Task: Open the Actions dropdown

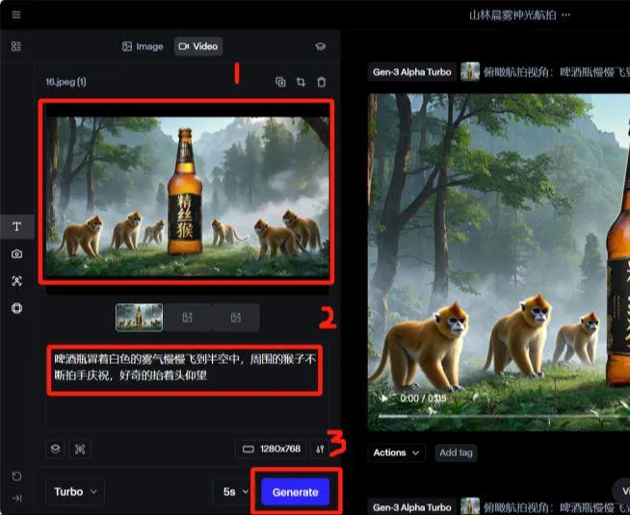Action: point(396,452)
